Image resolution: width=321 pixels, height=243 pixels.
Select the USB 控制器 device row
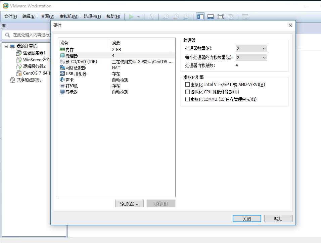tap(117, 74)
